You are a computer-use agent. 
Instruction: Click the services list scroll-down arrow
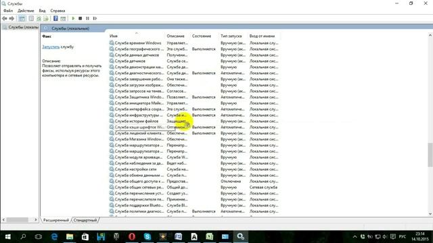tap(430, 214)
